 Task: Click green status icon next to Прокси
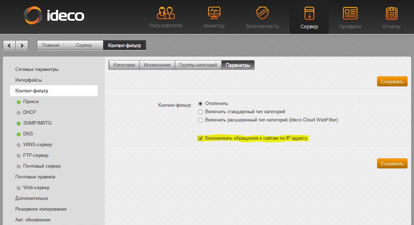coord(19,102)
